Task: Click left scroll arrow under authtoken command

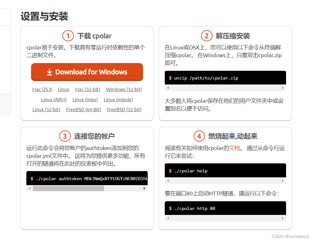Action: coord(30,189)
